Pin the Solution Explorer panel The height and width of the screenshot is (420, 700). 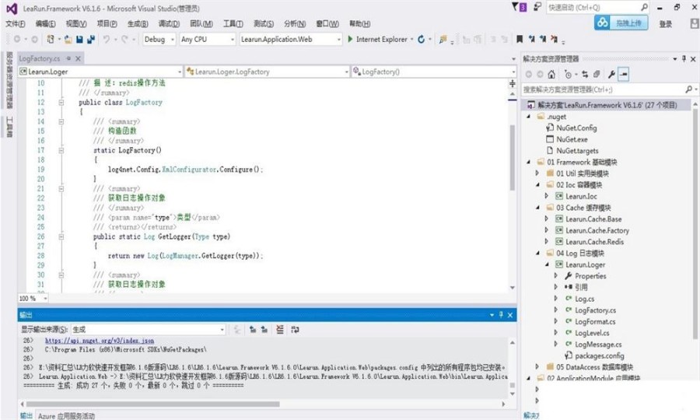[x=684, y=58]
